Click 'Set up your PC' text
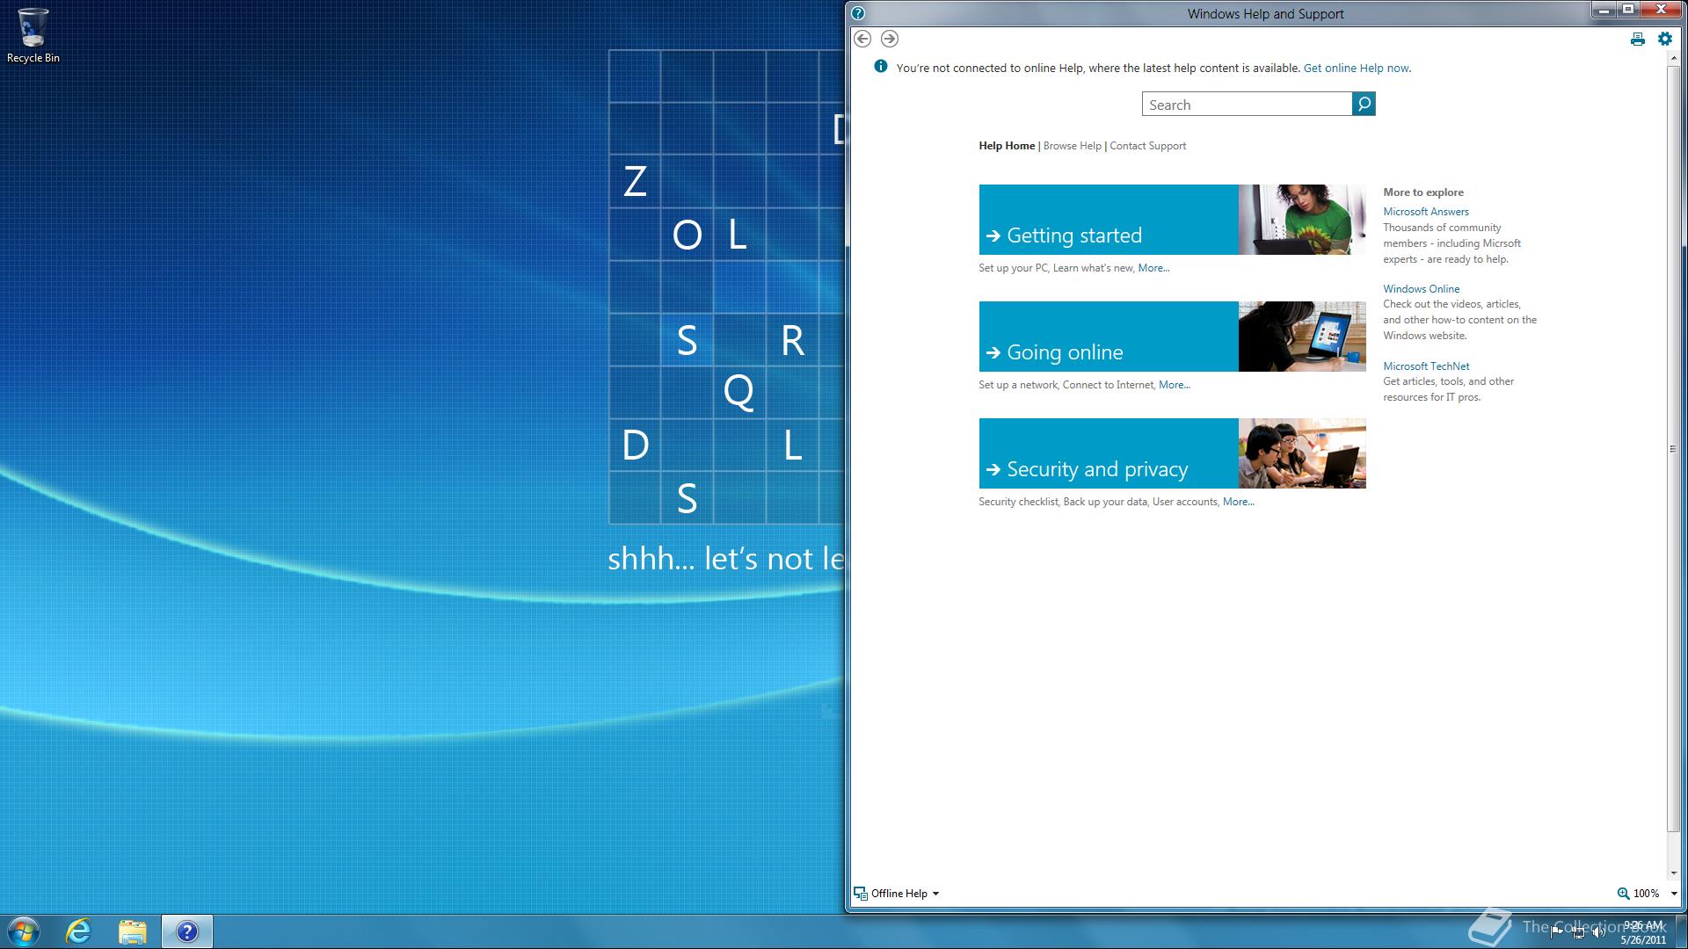Screen dimensions: 1688x949 1013,268
